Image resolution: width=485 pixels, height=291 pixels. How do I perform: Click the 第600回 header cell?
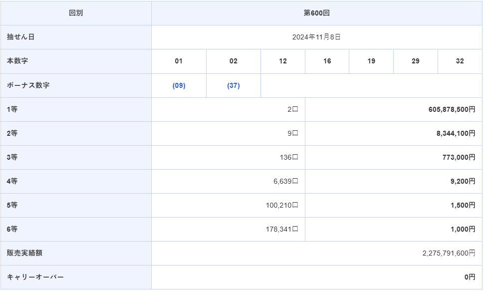point(316,13)
